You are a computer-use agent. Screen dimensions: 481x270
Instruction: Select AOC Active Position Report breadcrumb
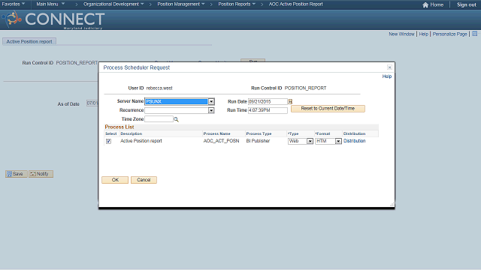pyautogui.click(x=295, y=4)
